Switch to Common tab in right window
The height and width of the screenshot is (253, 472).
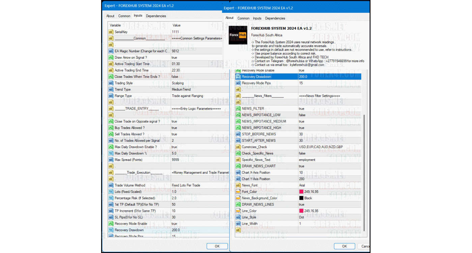coord(243,19)
